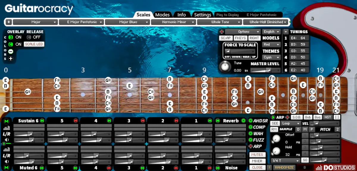Toggle mute on Muted 6 channel
This screenshot has height=171, width=357.
point(42,168)
